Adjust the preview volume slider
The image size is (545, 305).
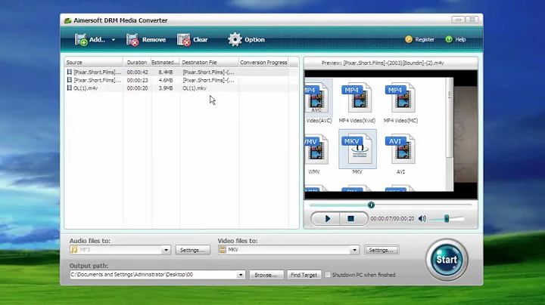click(x=447, y=219)
